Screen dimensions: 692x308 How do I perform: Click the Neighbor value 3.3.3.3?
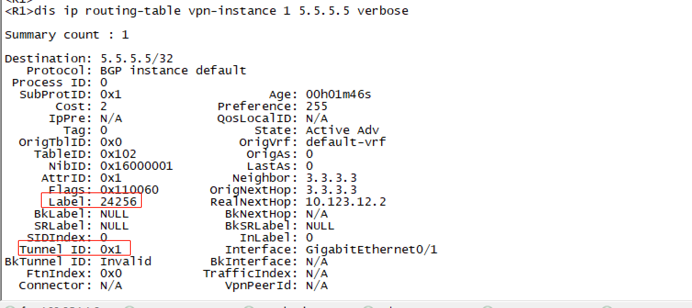tap(331, 178)
